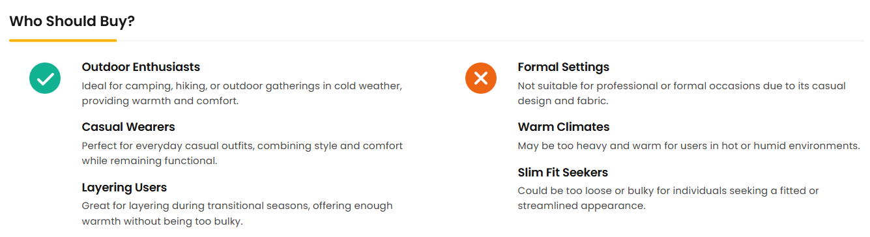Screen dimensions: 870x237
Task: Click the orange X circle icon
Action: tap(481, 78)
